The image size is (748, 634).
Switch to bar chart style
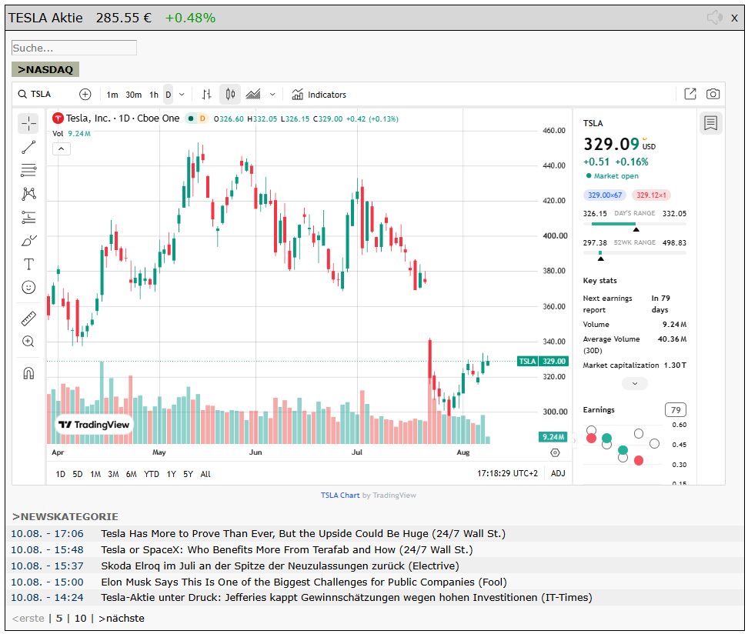coord(206,95)
